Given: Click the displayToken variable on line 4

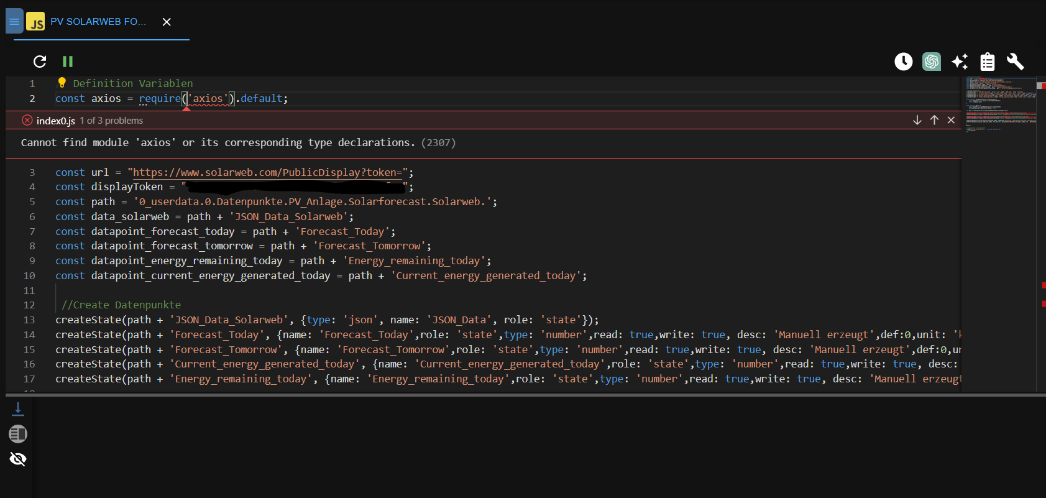Looking at the screenshot, I should 127,187.
